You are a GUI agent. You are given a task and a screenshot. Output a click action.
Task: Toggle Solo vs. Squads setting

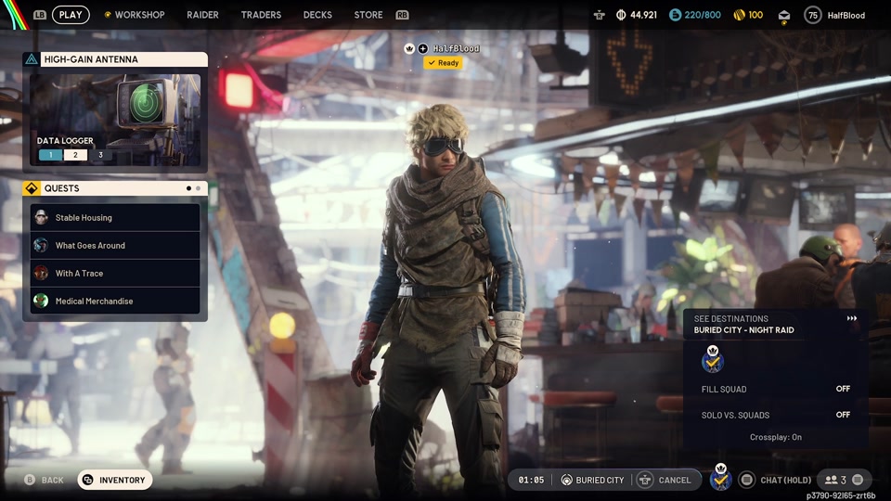[x=775, y=416]
